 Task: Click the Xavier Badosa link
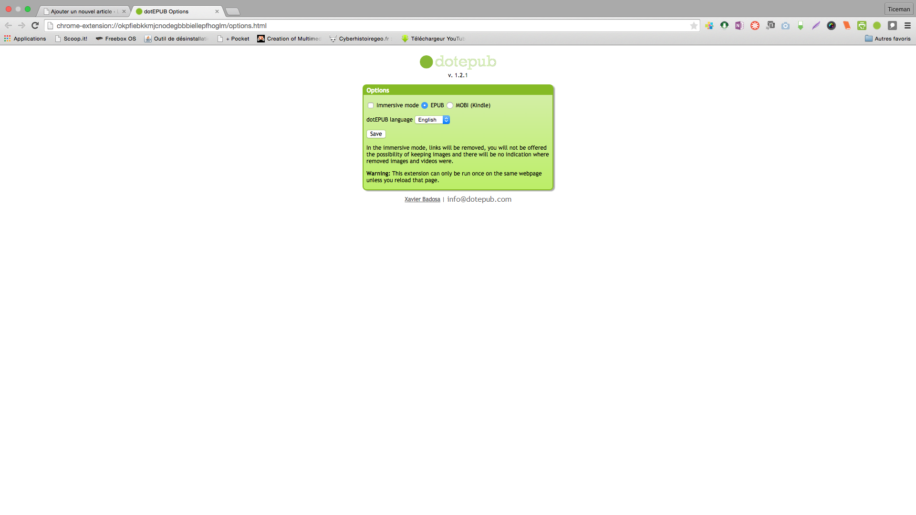422,199
